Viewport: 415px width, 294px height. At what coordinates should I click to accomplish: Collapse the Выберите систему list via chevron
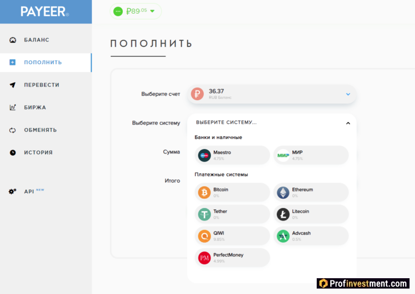point(348,123)
